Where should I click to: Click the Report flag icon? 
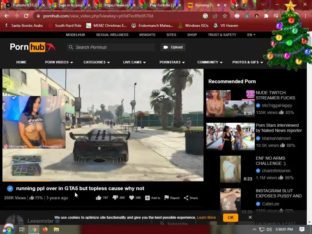[x=167, y=197]
